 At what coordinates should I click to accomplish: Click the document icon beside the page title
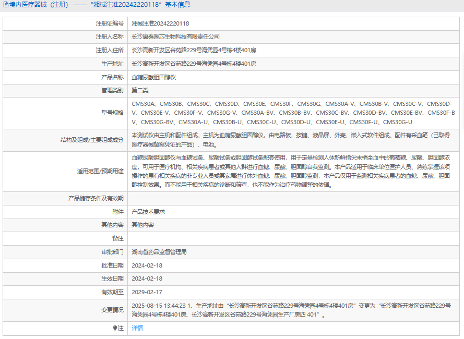pyautogui.click(x=5, y=5)
